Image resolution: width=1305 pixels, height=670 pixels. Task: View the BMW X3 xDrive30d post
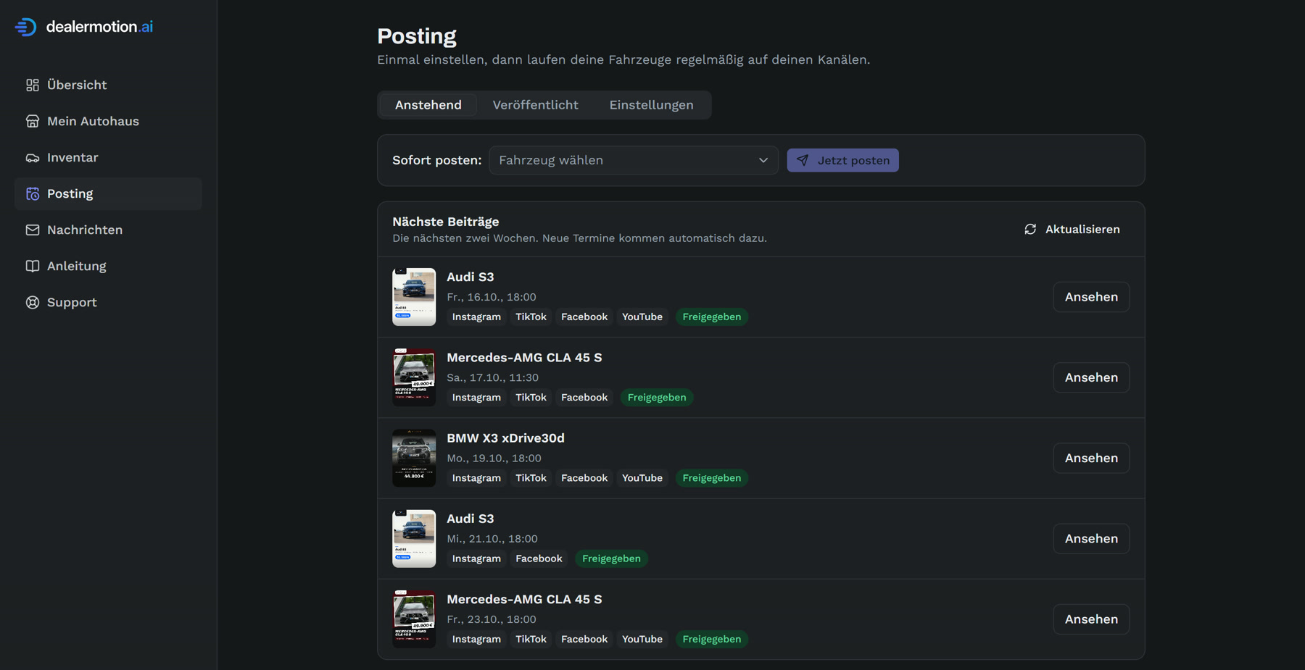1091,458
